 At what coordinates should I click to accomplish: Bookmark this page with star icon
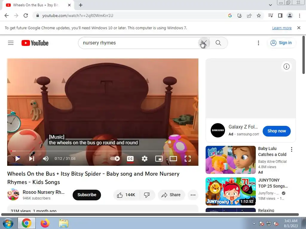[x=258, y=16]
